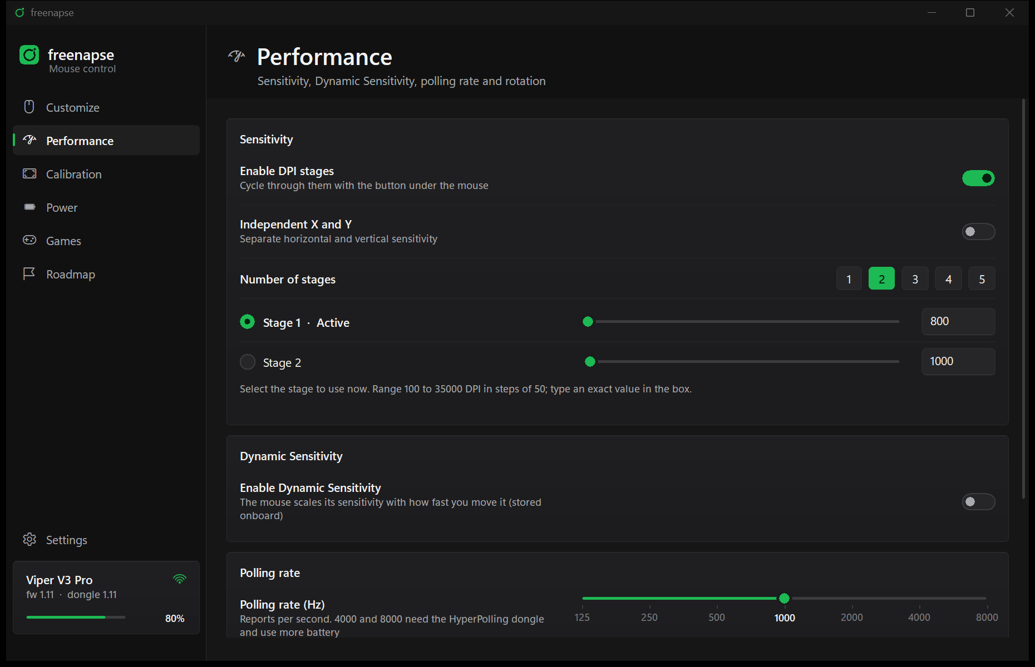Click the Stage 2 label

[x=282, y=362]
